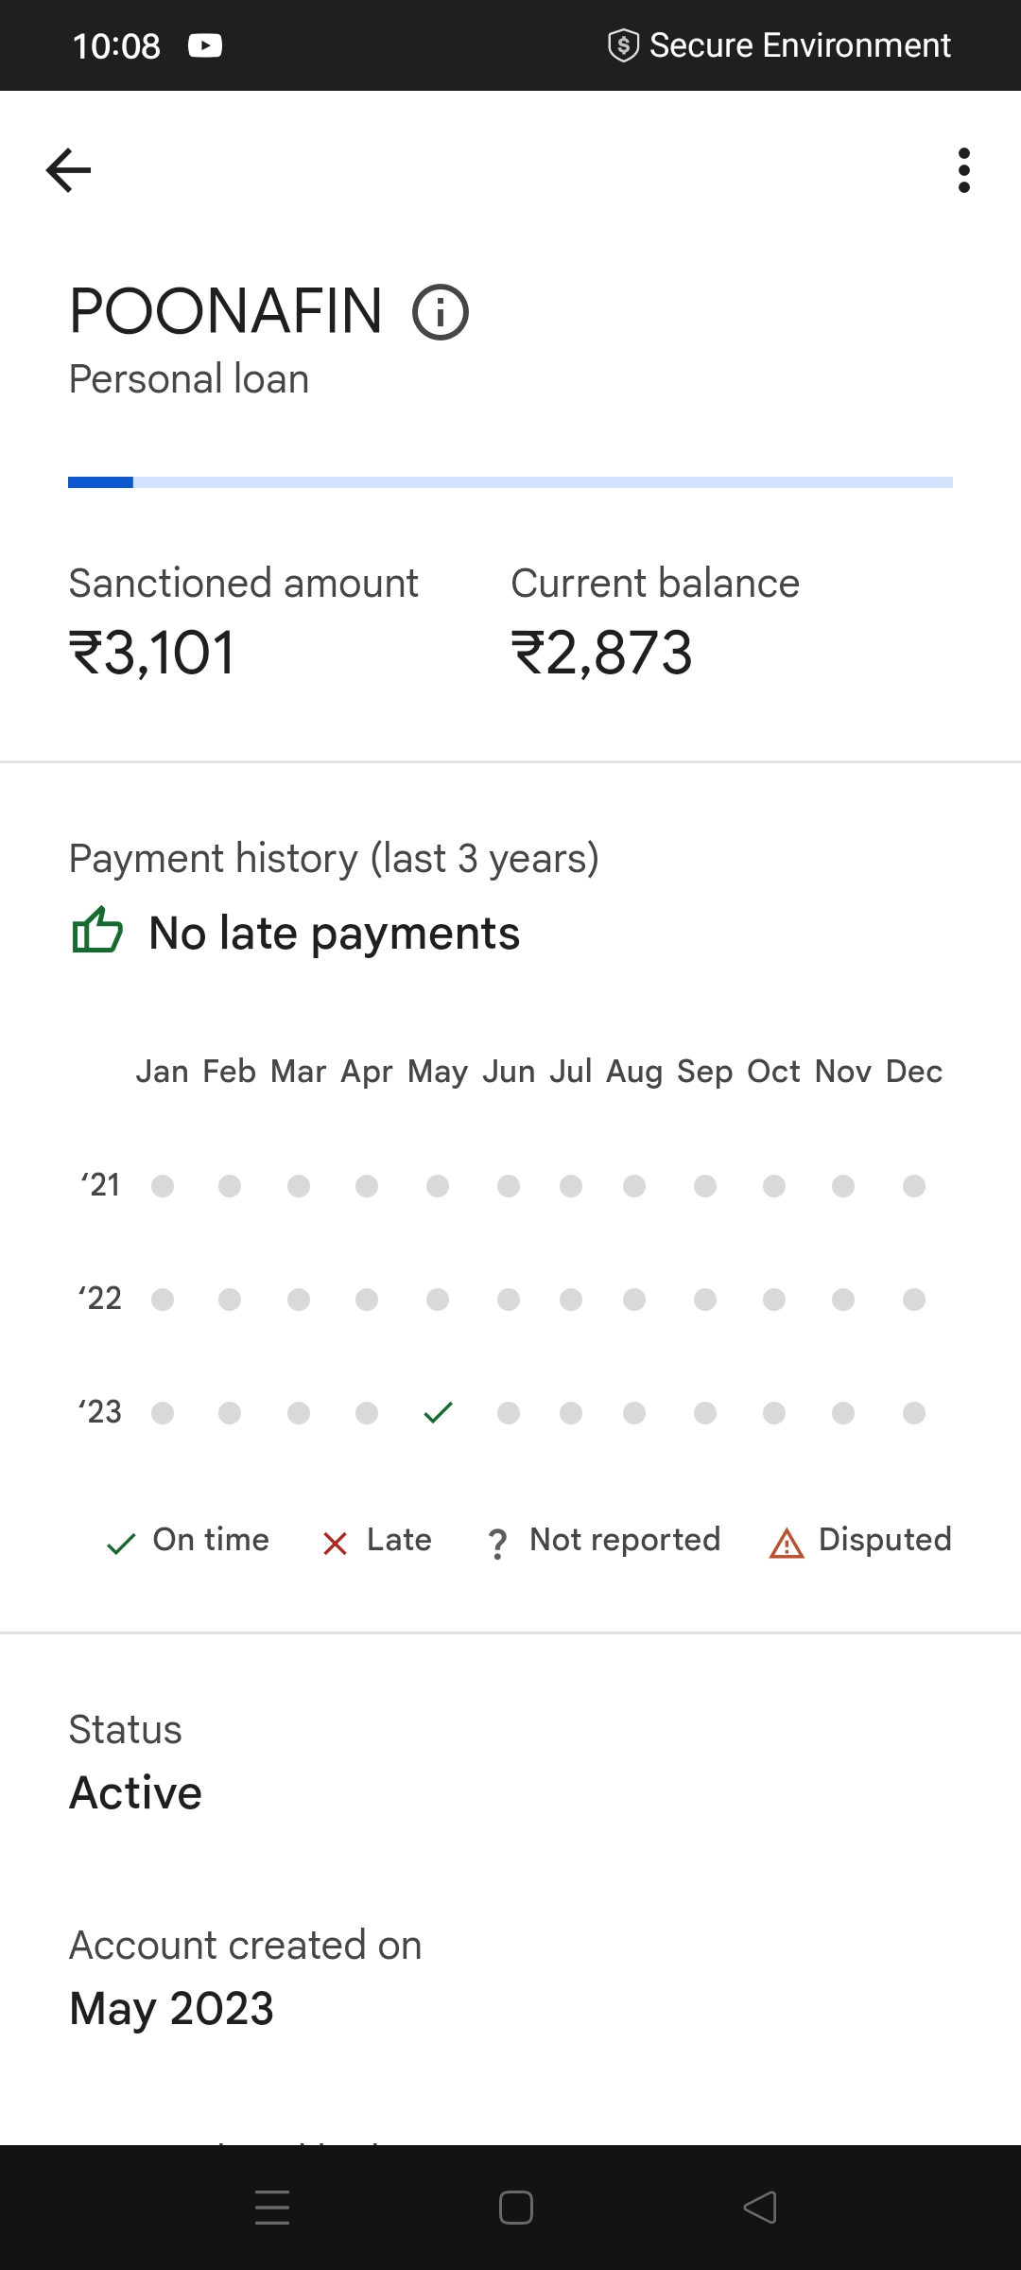Tap the May '23 on-time checkmark
This screenshot has width=1021, height=2270.
tap(439, 1412)
